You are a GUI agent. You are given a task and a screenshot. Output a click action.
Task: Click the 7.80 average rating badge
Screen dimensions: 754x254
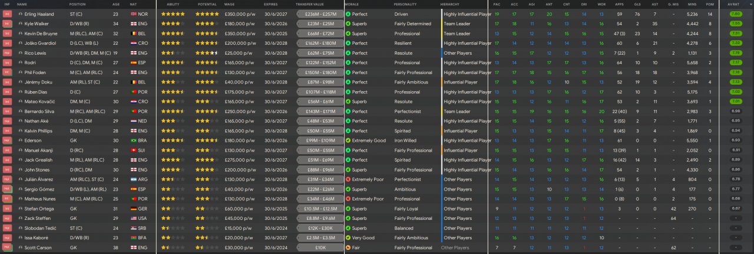coord(735,14)
